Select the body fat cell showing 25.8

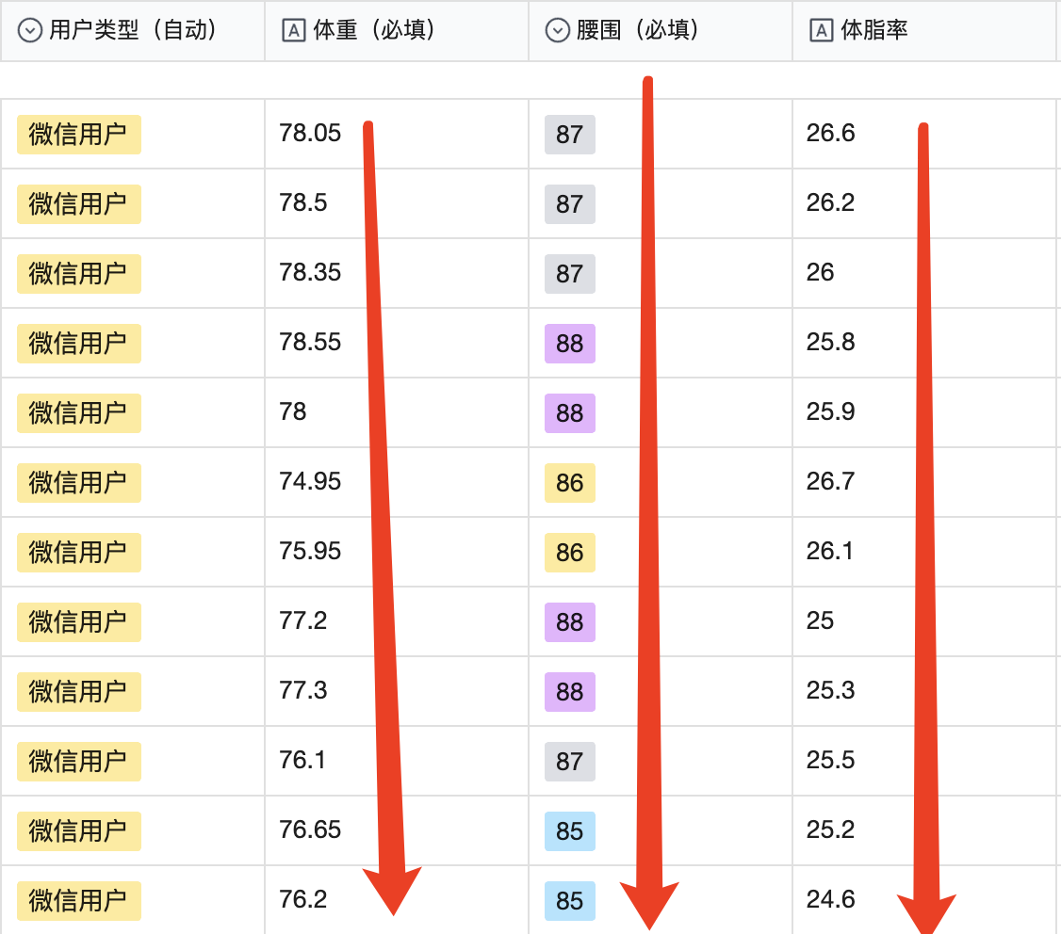point(830,343)
